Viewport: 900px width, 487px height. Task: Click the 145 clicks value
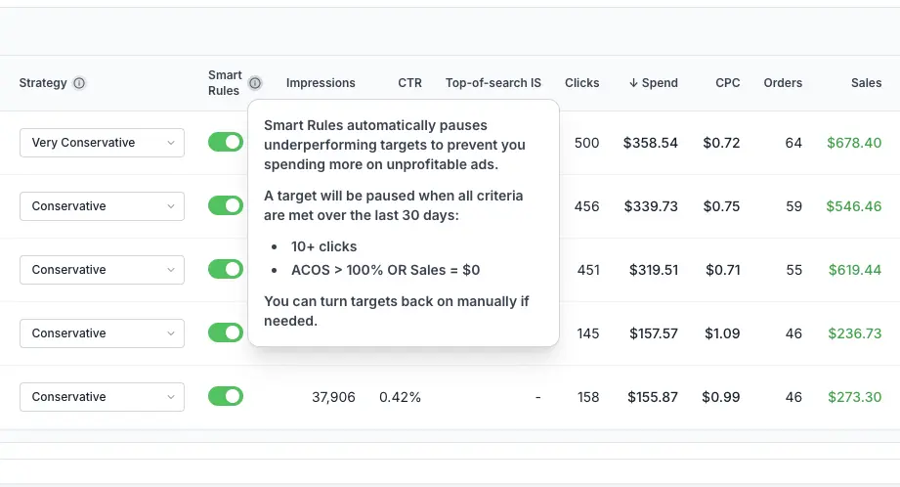click(x=588, y=333)
